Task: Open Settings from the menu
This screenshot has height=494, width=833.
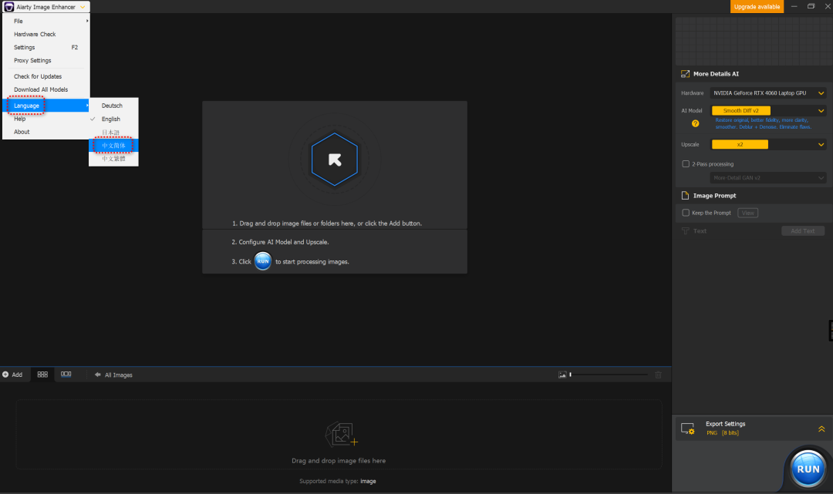Action: pyautogui.click(x=46, y=47)
